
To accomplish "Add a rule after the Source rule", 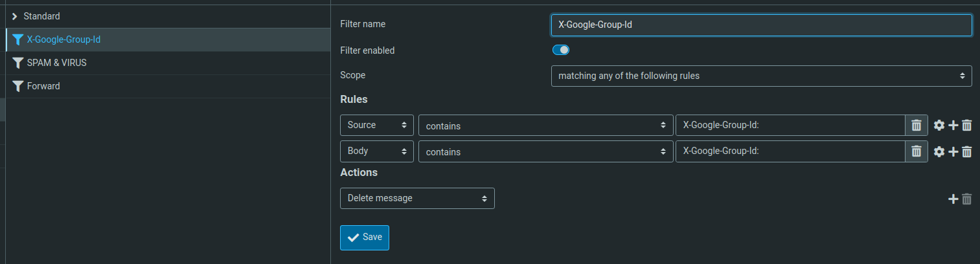I will [953, 126].
